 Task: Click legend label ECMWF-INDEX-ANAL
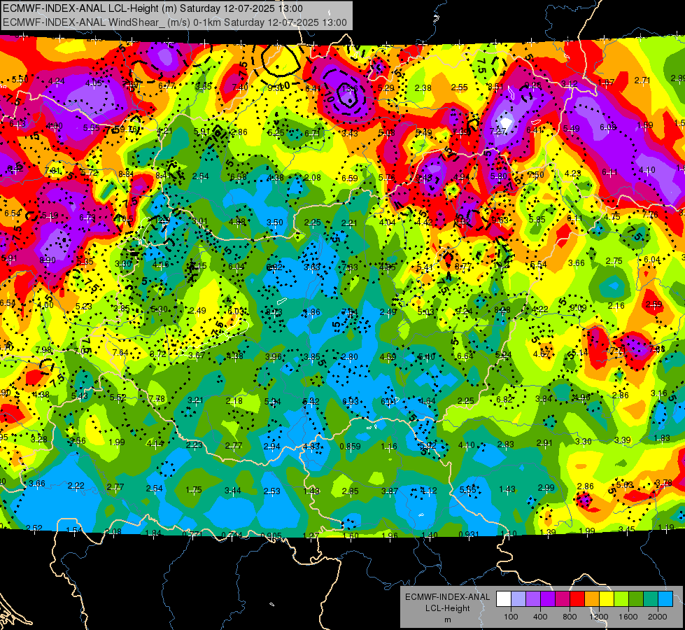point(447,597)
